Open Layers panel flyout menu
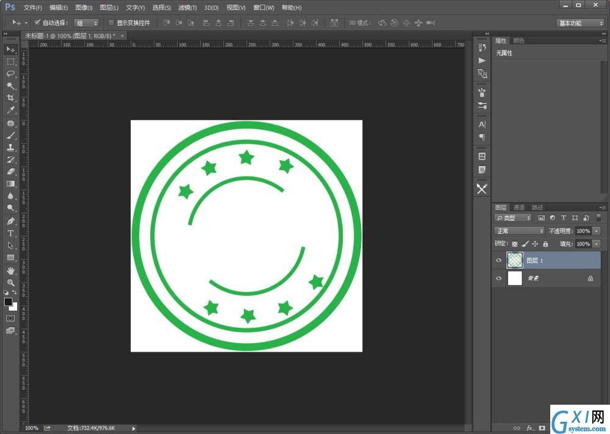 pyautogui.click(x=603, y=208)
